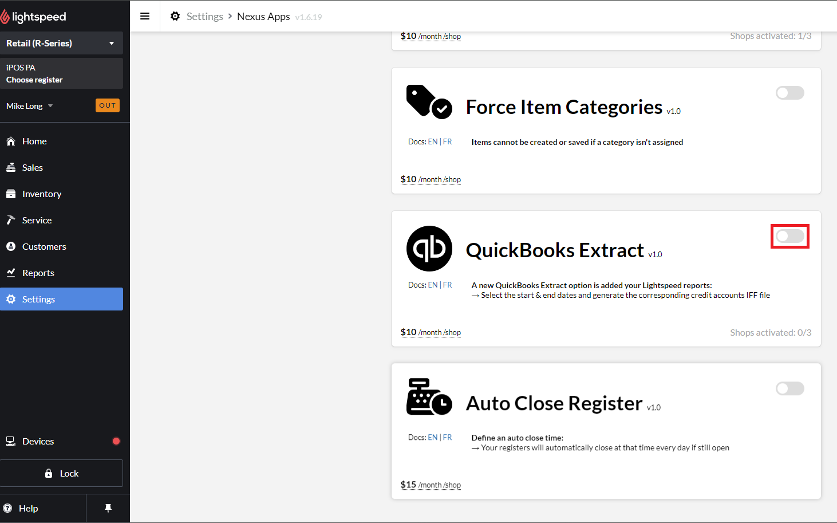The height and width of the screenshot is (523, 837).
Task: Click the red Devices status dot
Action: point(116,441)
